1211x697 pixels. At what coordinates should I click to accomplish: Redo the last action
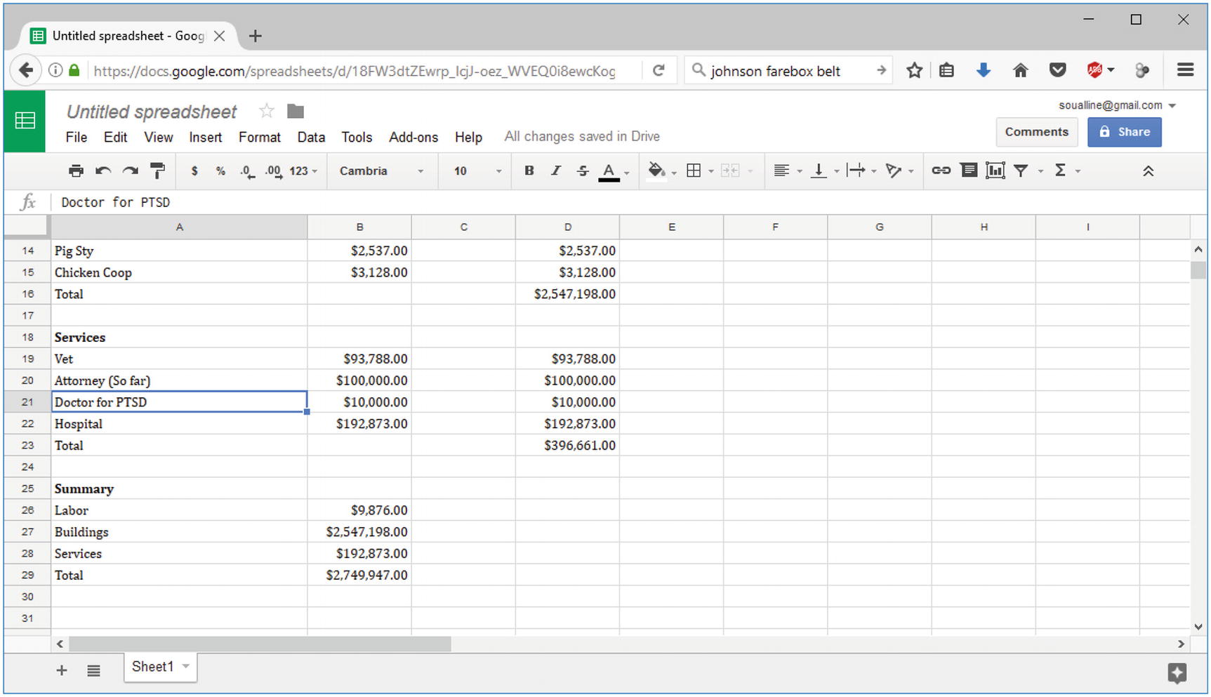tap(131, 171)
